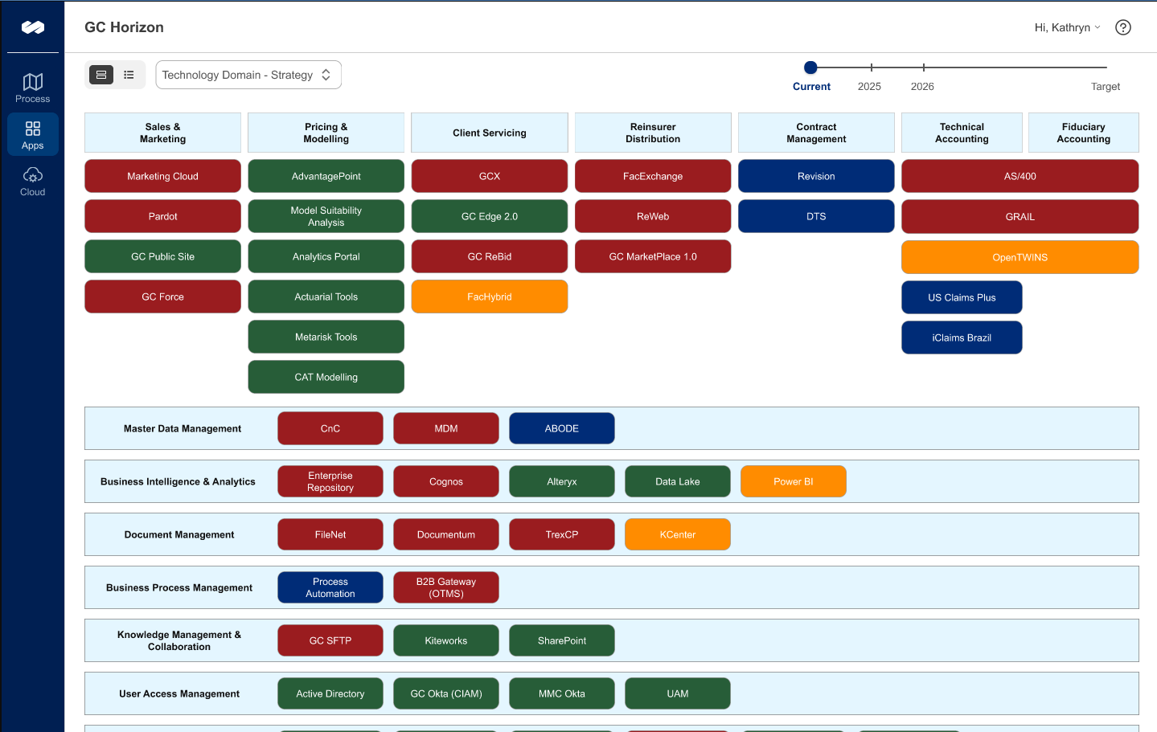Open the Process section in sidebar
The height and width of the screenshot is (732, 1157).
33,88
